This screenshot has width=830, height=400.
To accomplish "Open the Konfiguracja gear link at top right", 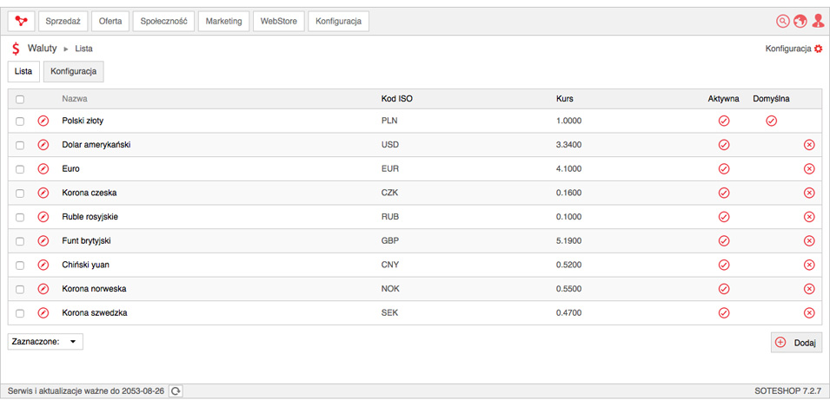I will (794, 49).
